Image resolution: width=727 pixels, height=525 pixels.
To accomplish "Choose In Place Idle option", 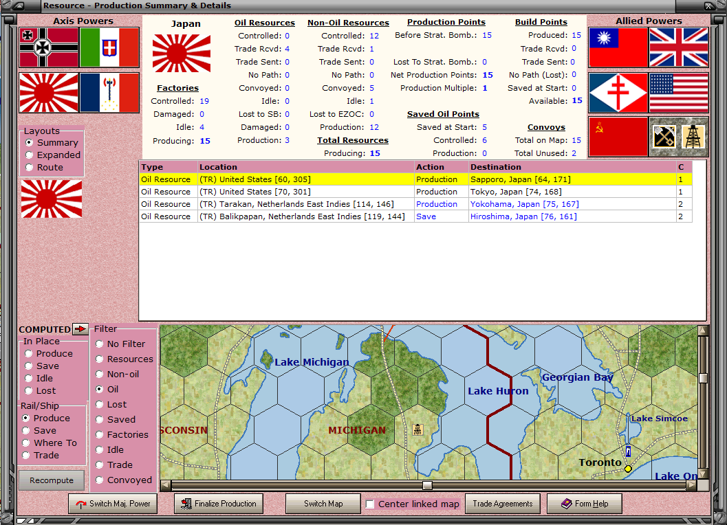I will pos(39,379).
